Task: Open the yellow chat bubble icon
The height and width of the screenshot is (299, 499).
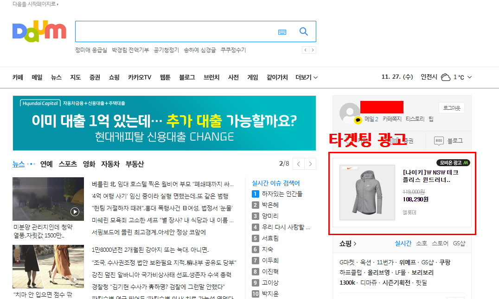Action: click(x=358, y=120)
